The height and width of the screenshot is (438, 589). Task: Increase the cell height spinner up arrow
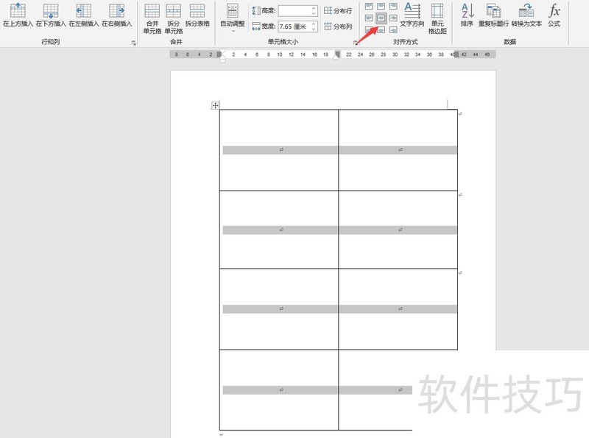pyautogui.click(x=314, y=8)
